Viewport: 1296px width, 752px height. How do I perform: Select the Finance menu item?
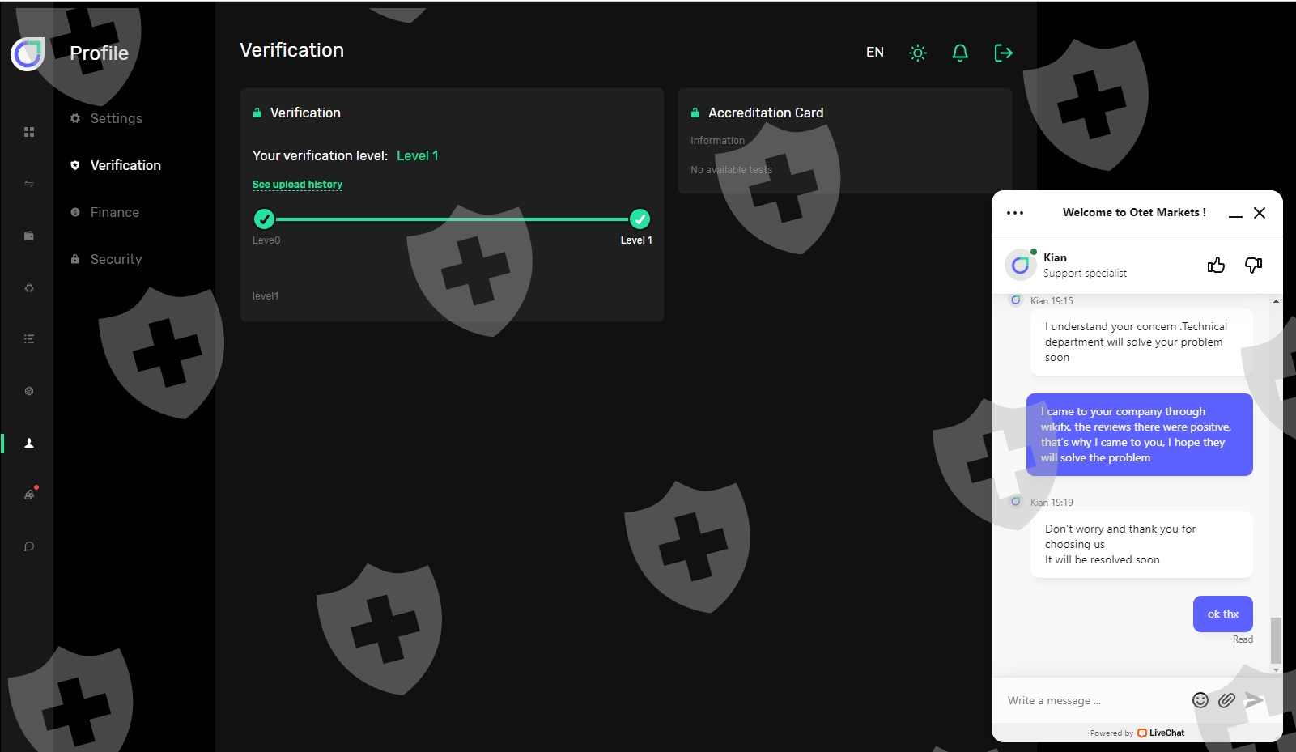[114, 212]
